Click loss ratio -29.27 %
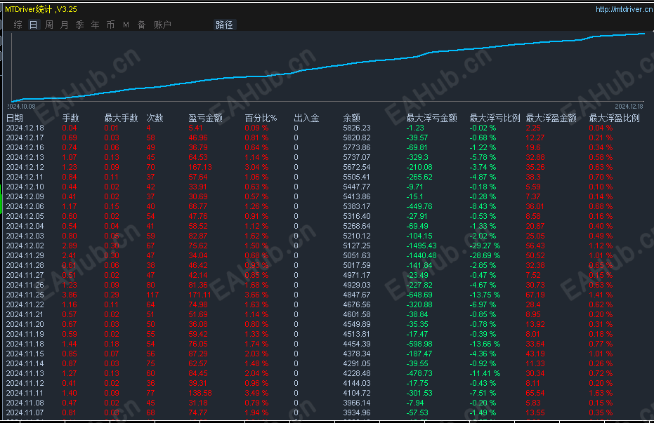The image size is (654, 423). 485,246
